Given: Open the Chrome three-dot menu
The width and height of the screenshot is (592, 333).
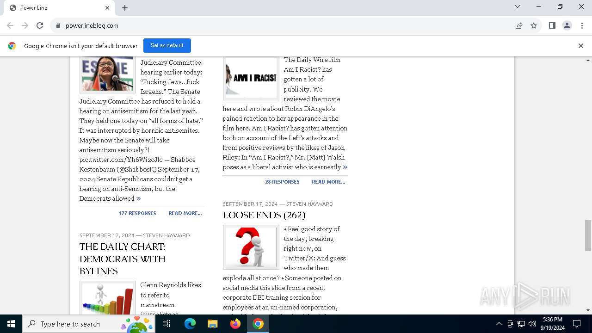Looking at the screenshot, I should [582, 25].
